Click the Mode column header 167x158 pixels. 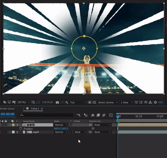click(x=57, y=121)
